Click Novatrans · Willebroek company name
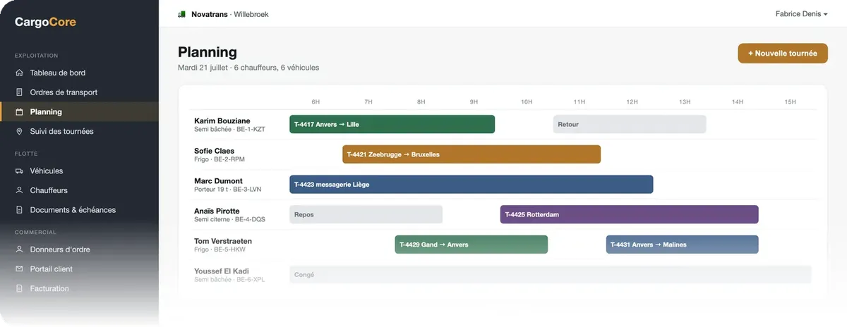The width and height of the screenshot is (847, 327). [230, 14]
